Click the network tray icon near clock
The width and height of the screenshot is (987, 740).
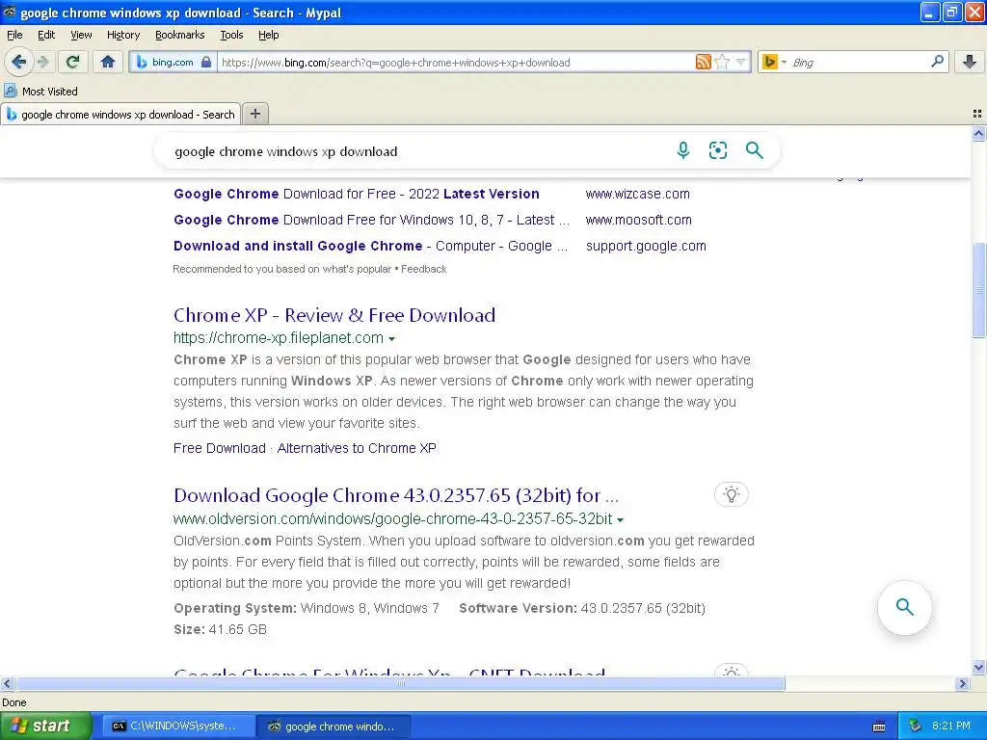[916, 727]
